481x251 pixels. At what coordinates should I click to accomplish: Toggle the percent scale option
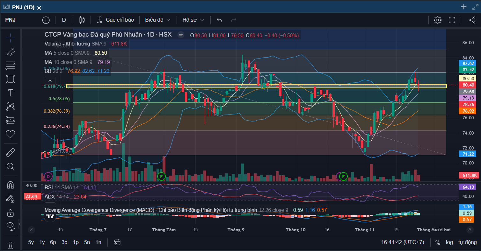(438, 242)
